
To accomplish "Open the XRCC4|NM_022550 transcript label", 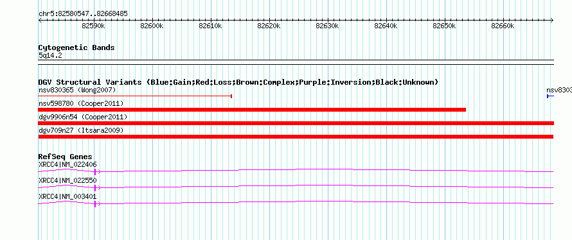I will 67,180.
